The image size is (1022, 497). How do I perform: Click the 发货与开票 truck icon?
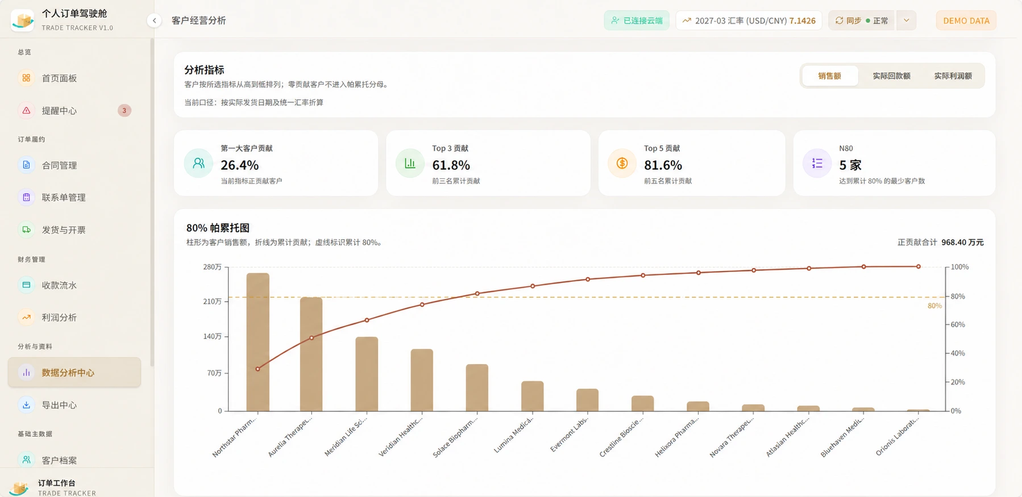[x=26, y=229]
